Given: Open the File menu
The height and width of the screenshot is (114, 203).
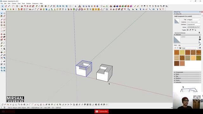Looking at the screenshot, I should [2, 3].
